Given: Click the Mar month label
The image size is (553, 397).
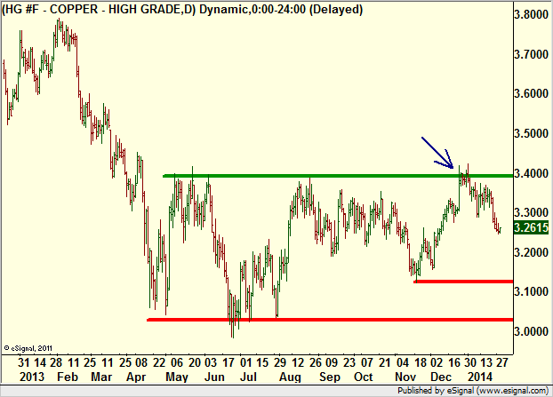Looking at the screenshot, I should 101,377.
